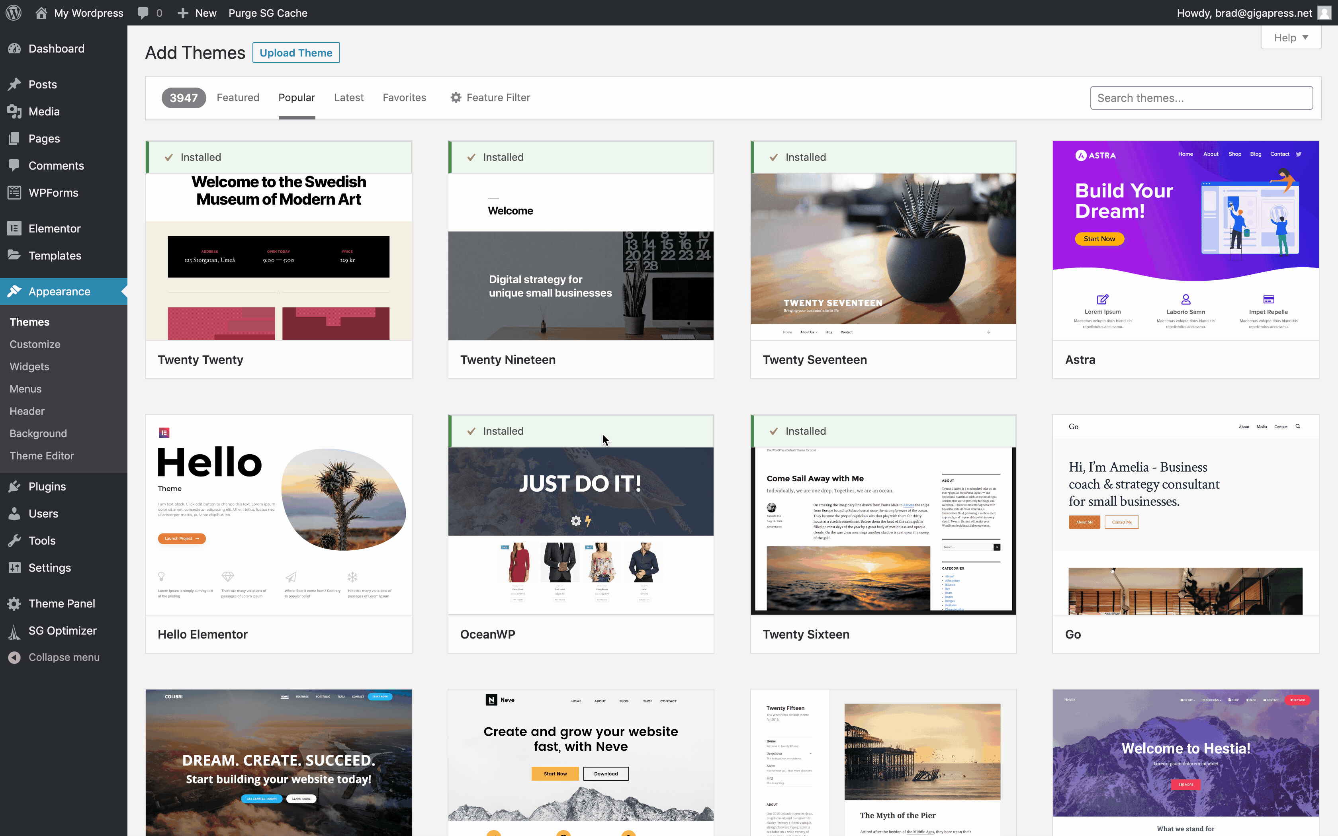Open Menus submenu item
The height and width of the screenshot is (836, 1338).
click(25, 389)
